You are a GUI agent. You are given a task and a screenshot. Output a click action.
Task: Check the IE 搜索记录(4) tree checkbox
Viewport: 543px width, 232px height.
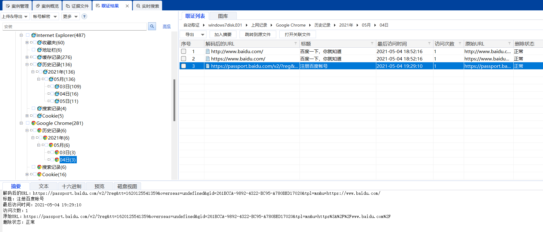(x=34, y=108)
